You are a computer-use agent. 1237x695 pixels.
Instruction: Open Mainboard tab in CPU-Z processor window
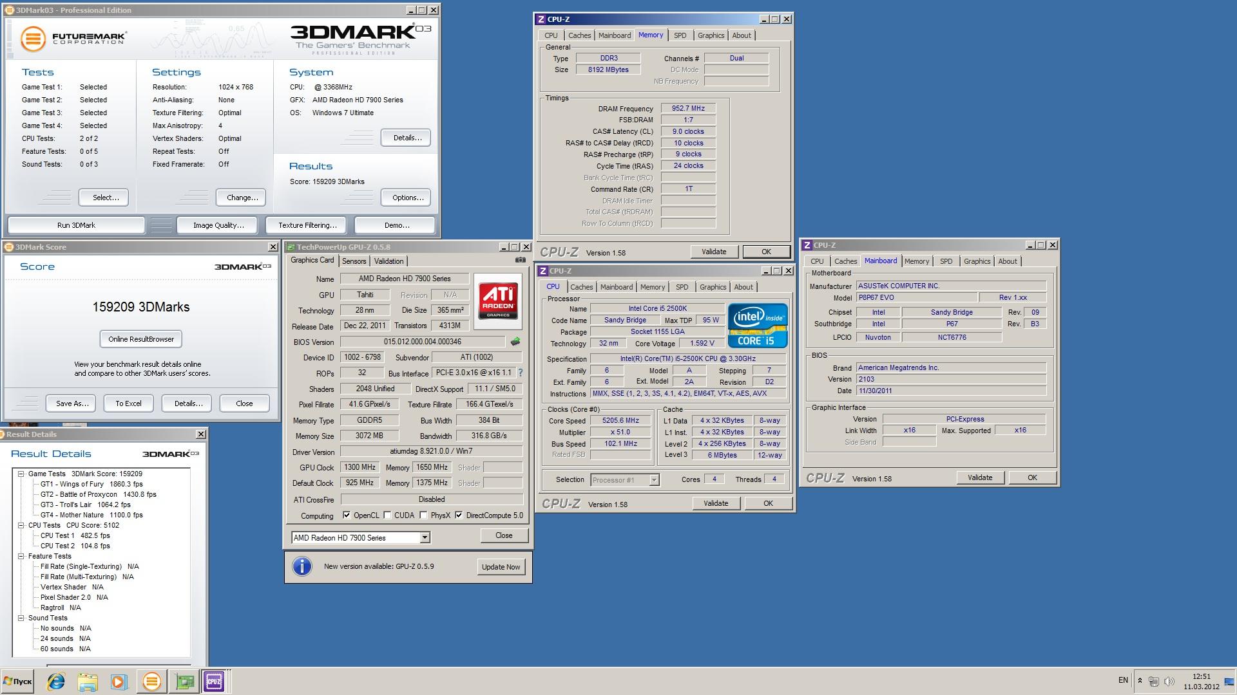pyautogui.click(x=617, y=287)
